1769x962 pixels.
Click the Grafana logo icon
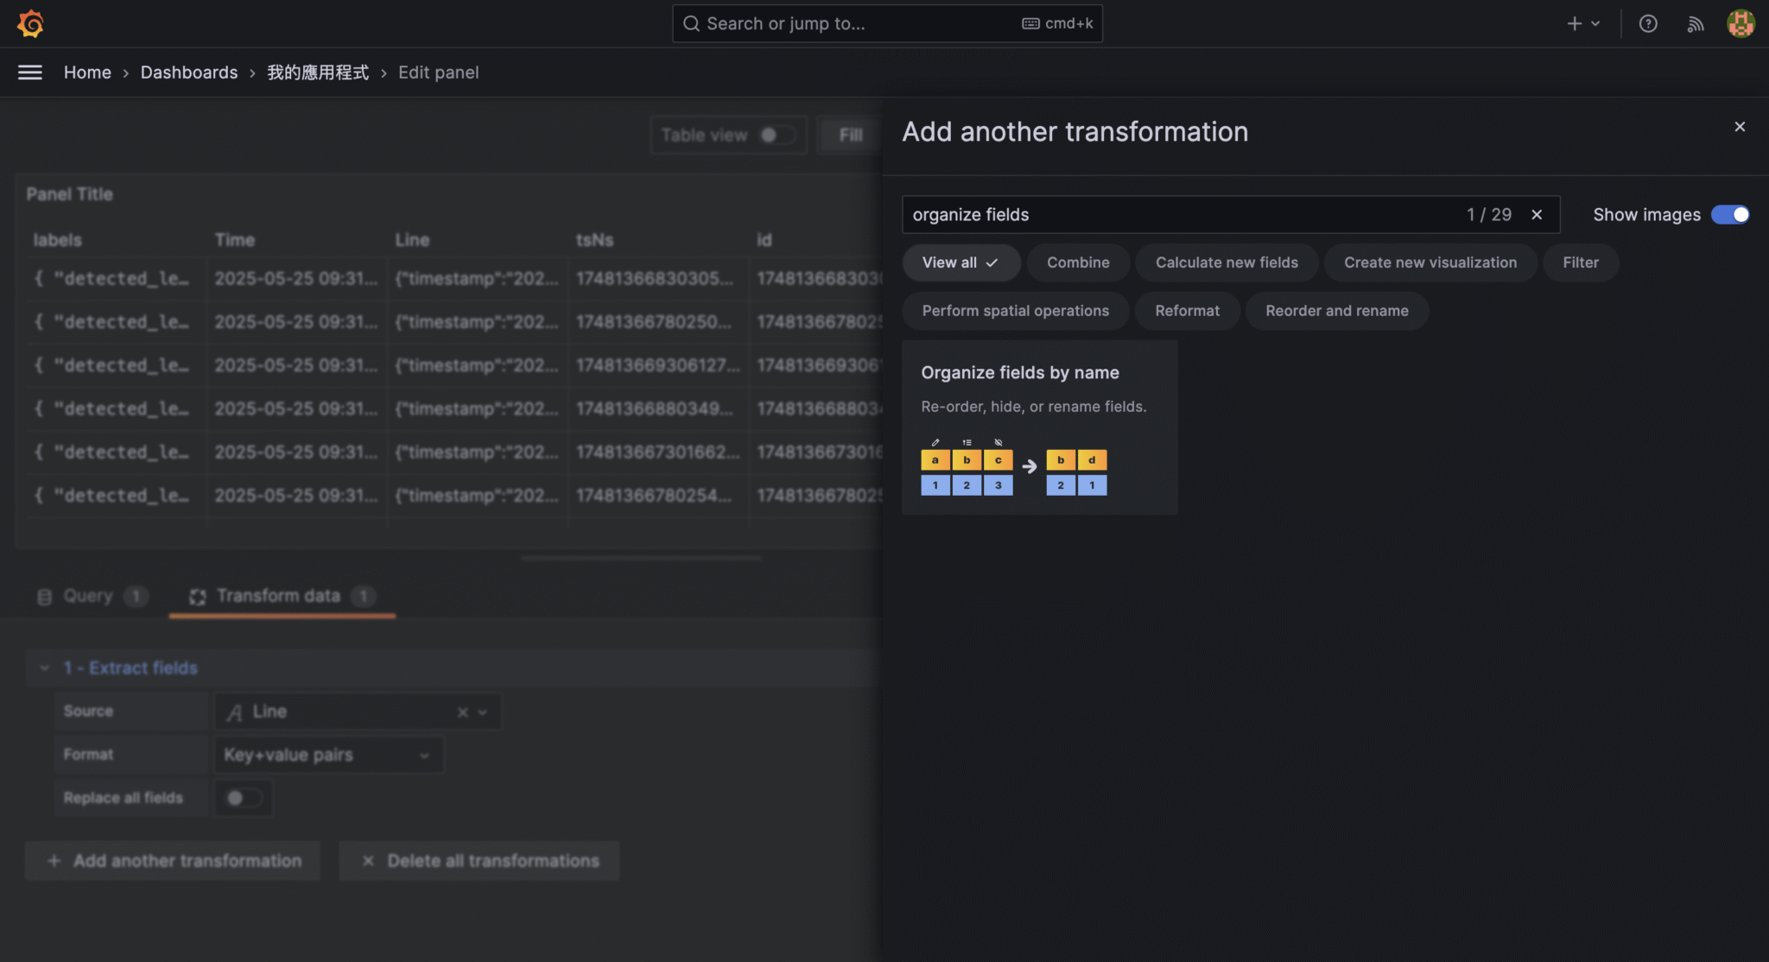point(31,23)
